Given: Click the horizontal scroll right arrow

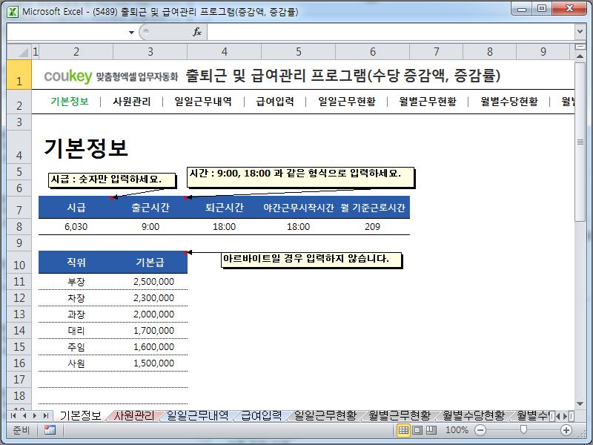Looking at the screenshot, I should (565, 416).
